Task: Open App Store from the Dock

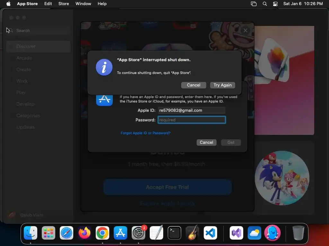Action: coord(120,233)
